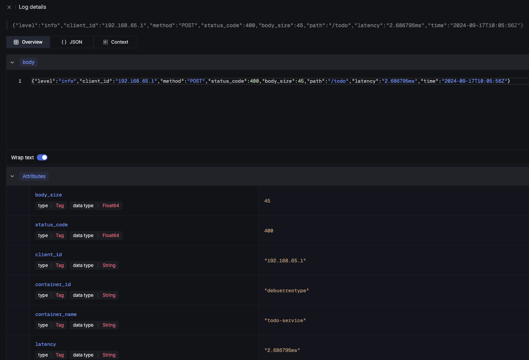Screen dimensions: 529x360
Task: Select the latency attribute name
Action: click(x=46, y=344)
